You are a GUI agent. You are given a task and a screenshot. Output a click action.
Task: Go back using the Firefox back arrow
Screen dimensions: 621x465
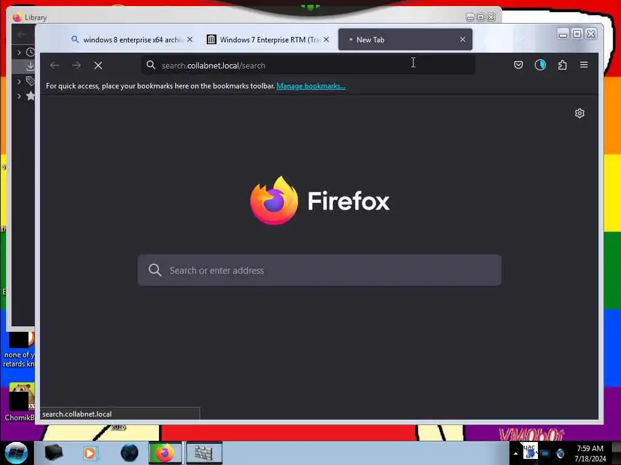point(55,65)
